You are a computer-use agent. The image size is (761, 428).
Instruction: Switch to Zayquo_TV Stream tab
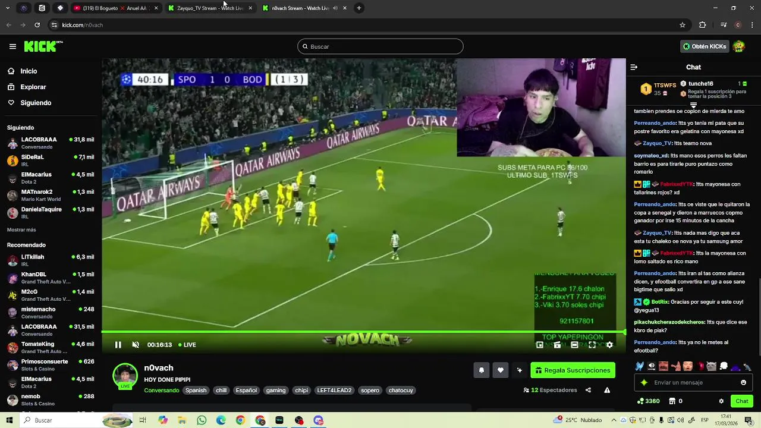click(209, 8)
